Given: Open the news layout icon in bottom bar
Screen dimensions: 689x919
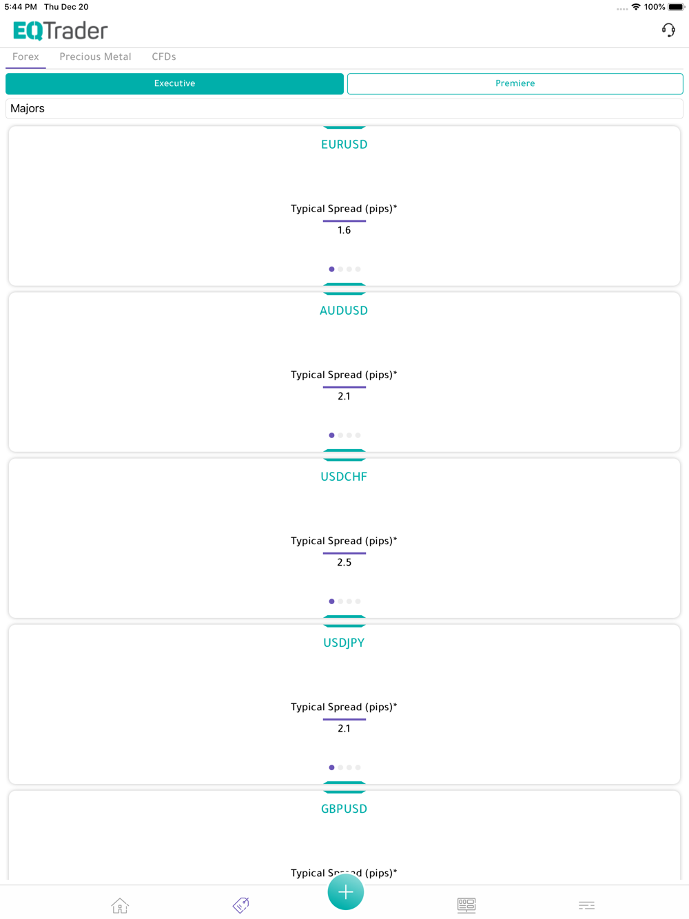Looking at the screenshot, I should (x=466, y=905).
